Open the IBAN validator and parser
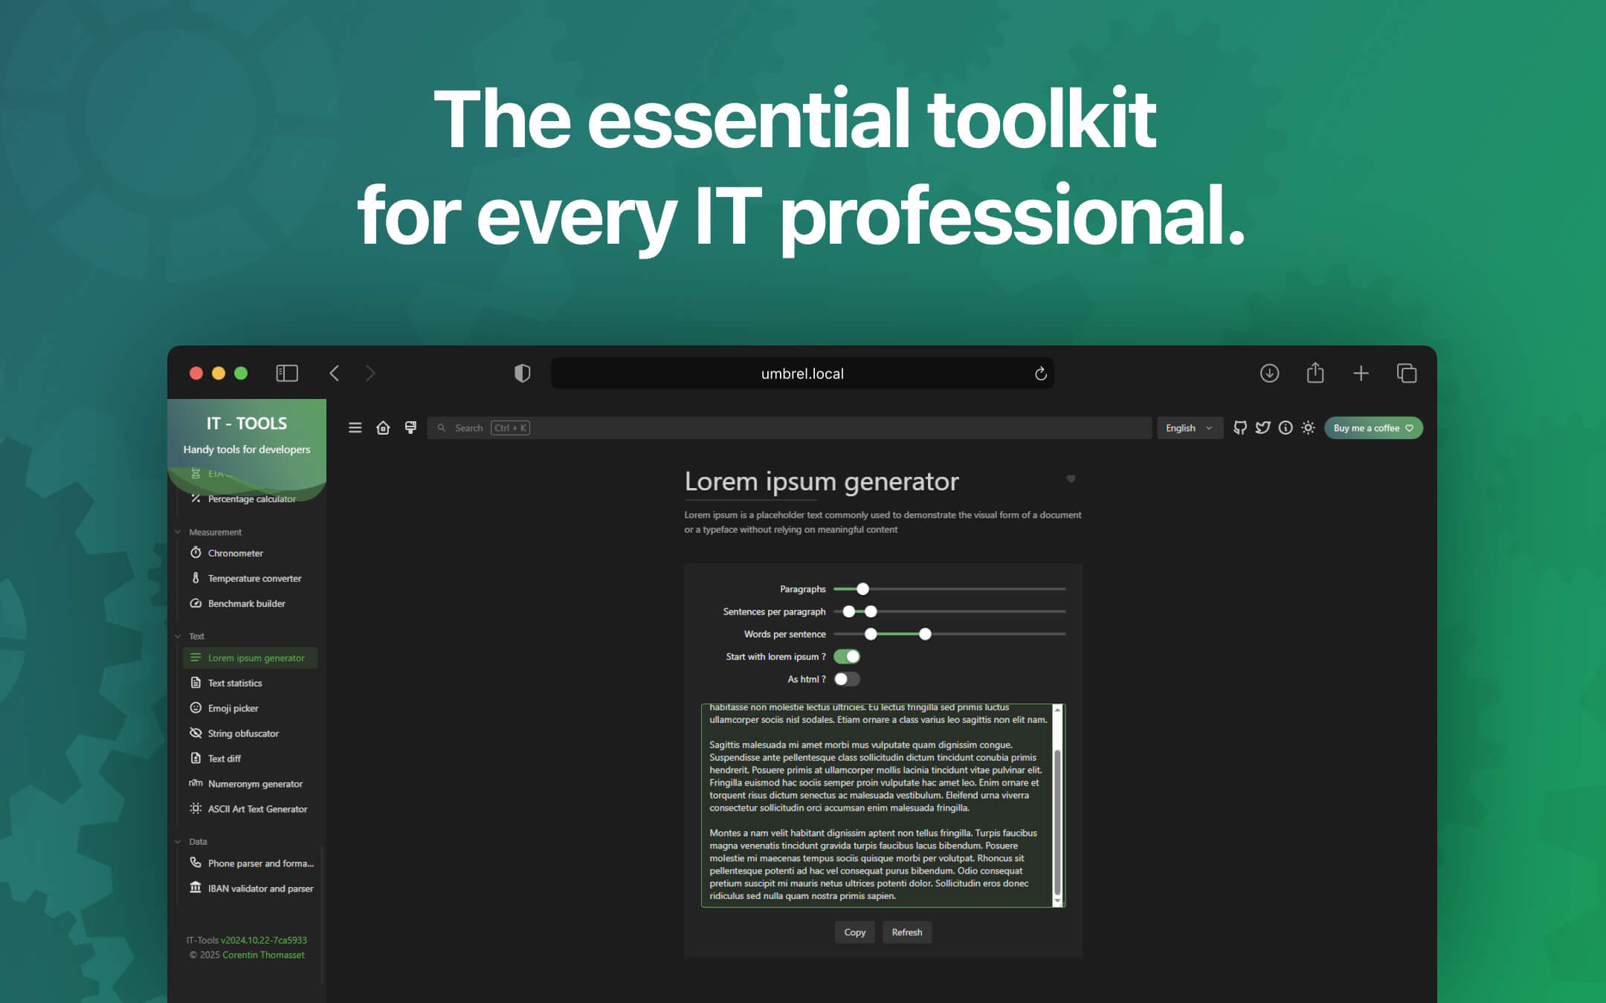 point(260,889)
